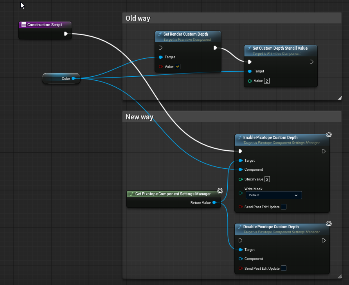Select Enable Pixotope Custom Depth node header
This screenshot has height=285, width=349.
(x=282, y=140)
